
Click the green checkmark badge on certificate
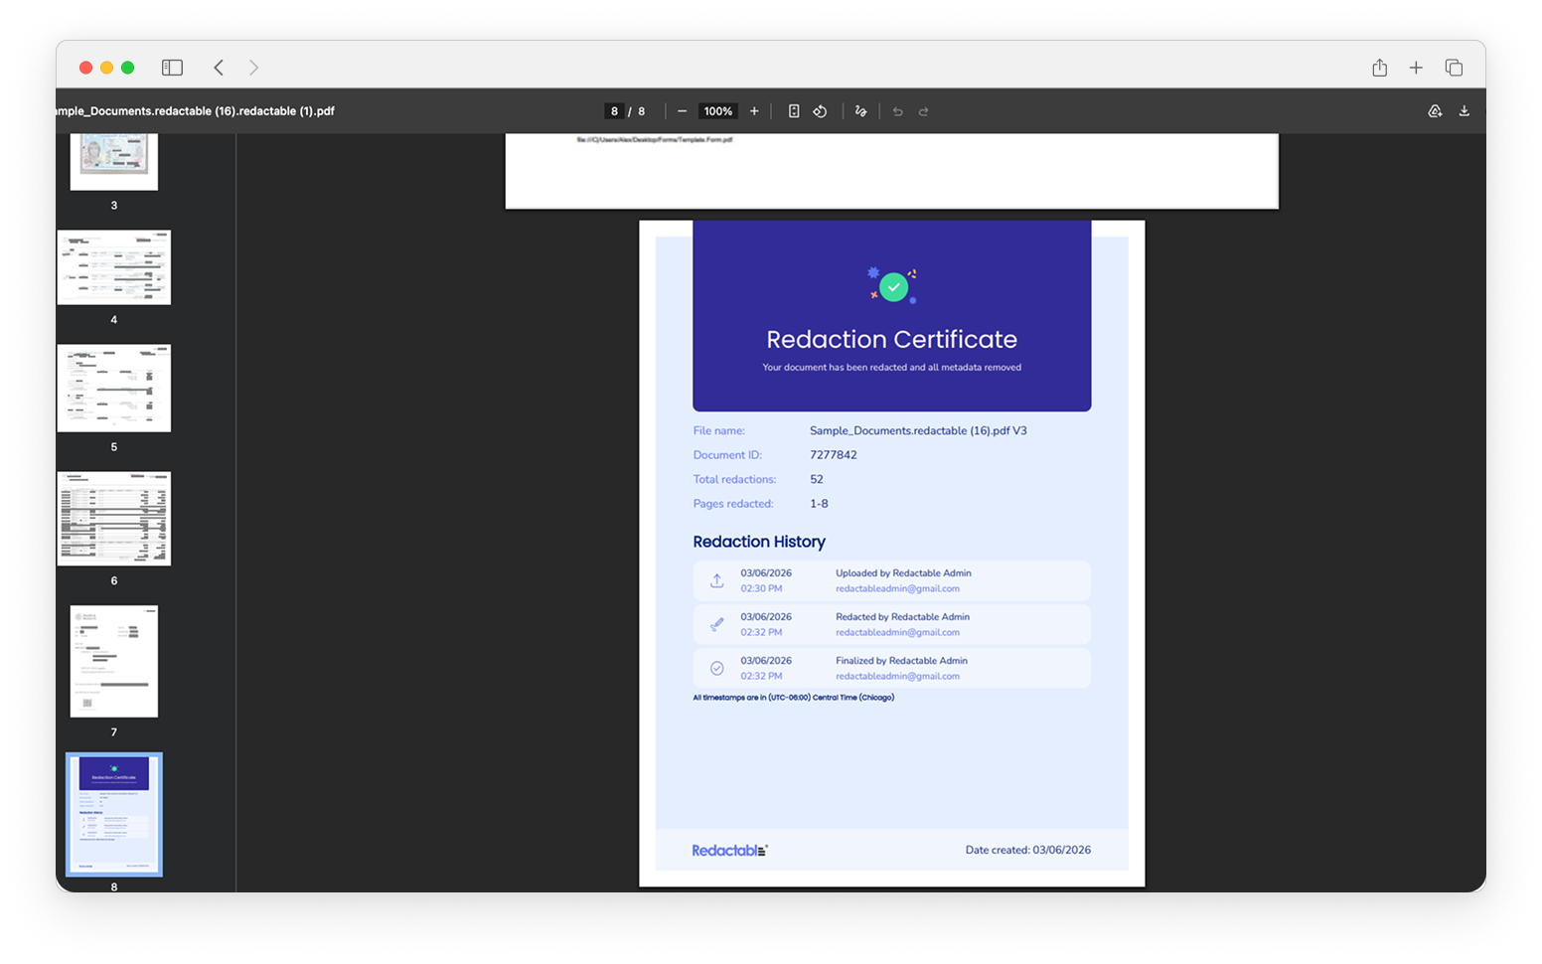[x=893, y=287]
